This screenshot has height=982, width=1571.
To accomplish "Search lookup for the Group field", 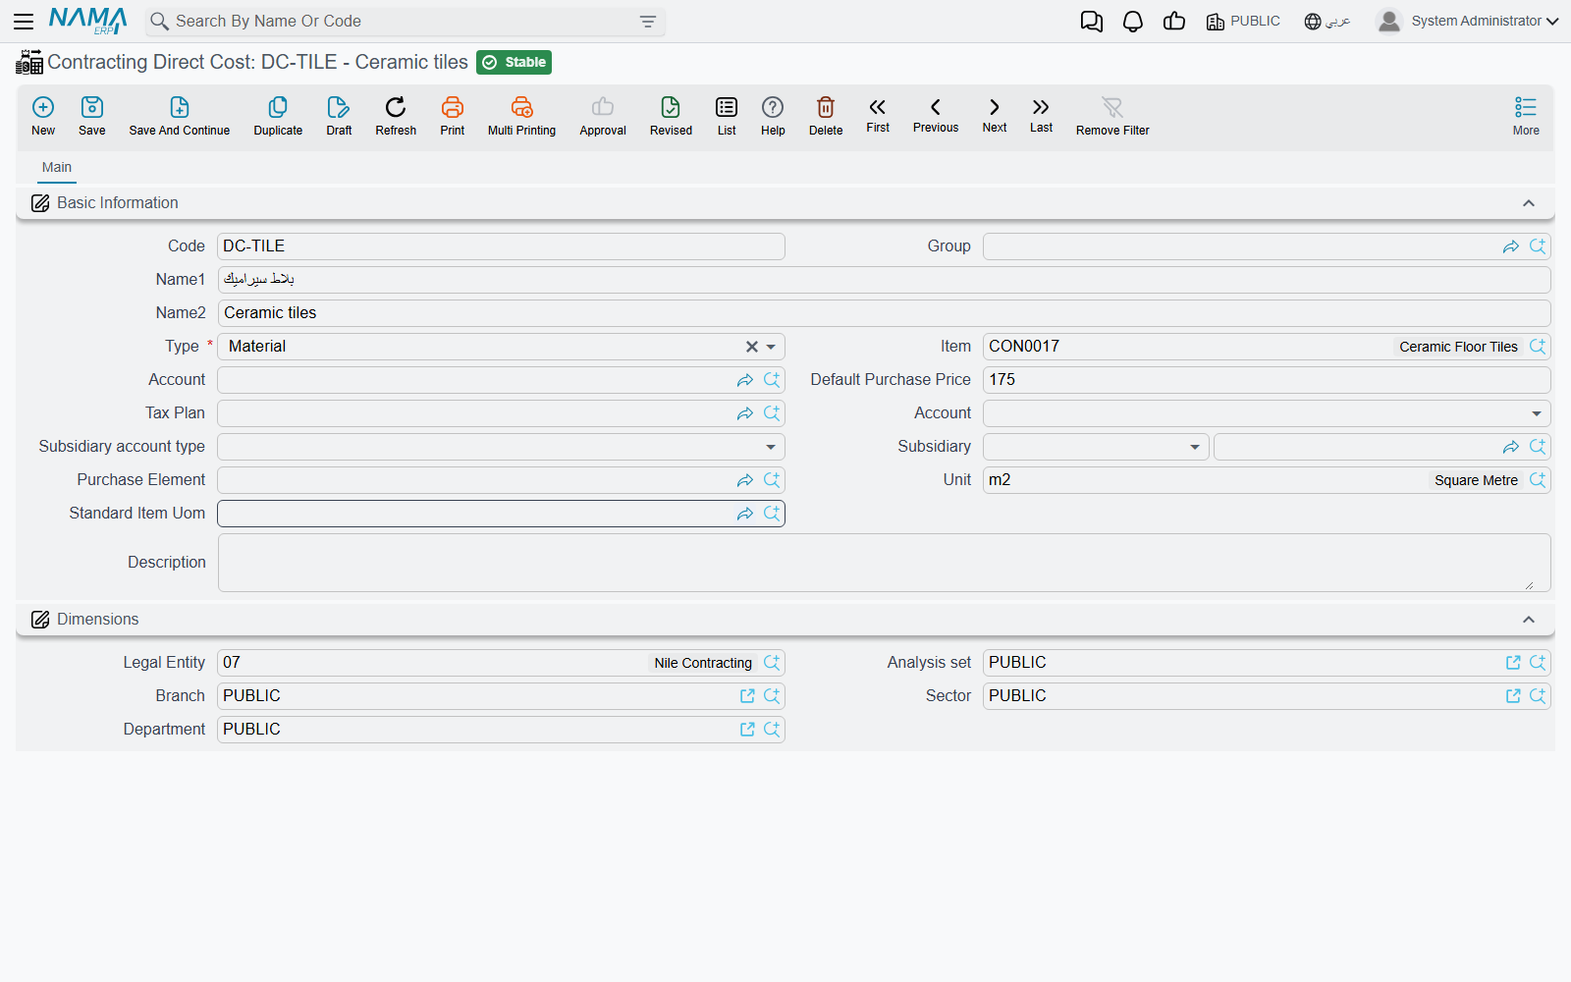I will [x=1538, y=246].
